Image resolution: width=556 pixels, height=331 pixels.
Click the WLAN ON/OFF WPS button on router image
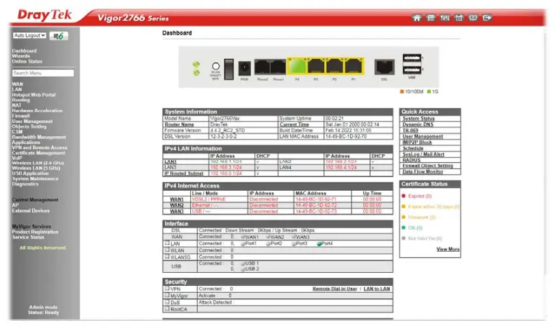pyautogui.click(x=215, y=66)
